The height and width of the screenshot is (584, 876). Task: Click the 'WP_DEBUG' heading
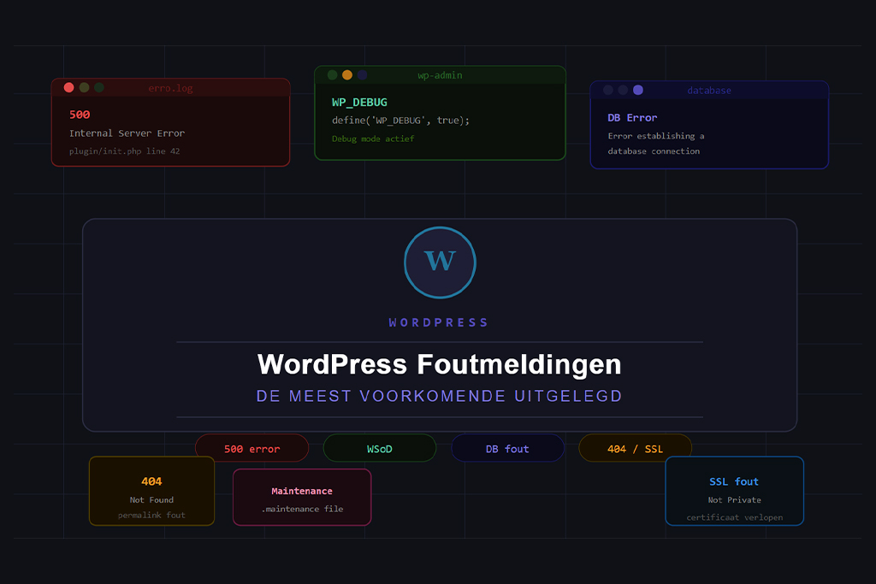pyautogui.click(x=359, y=102)
